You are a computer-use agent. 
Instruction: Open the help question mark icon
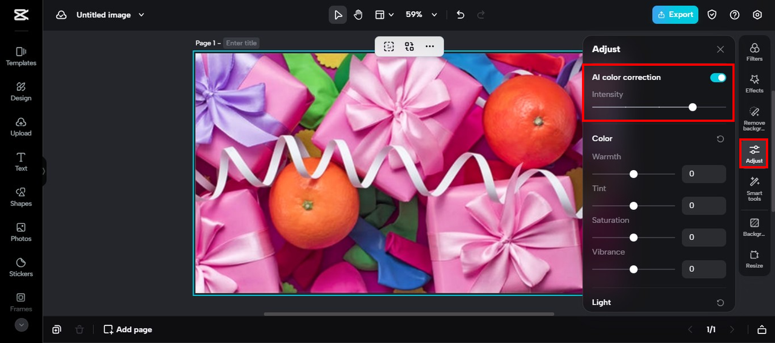tap(734, 15)
